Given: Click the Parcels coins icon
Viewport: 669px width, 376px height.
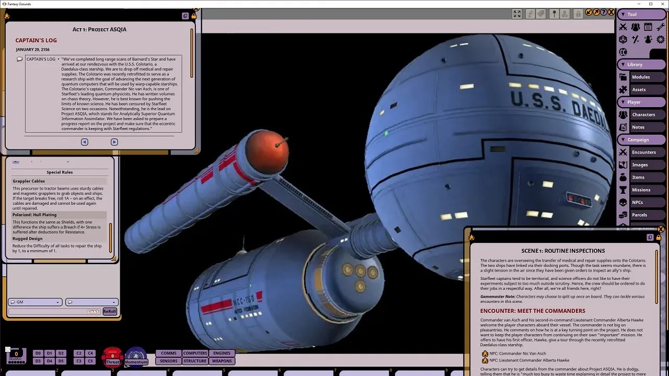Looking at the screenshot, I should (x=623, y=215).
